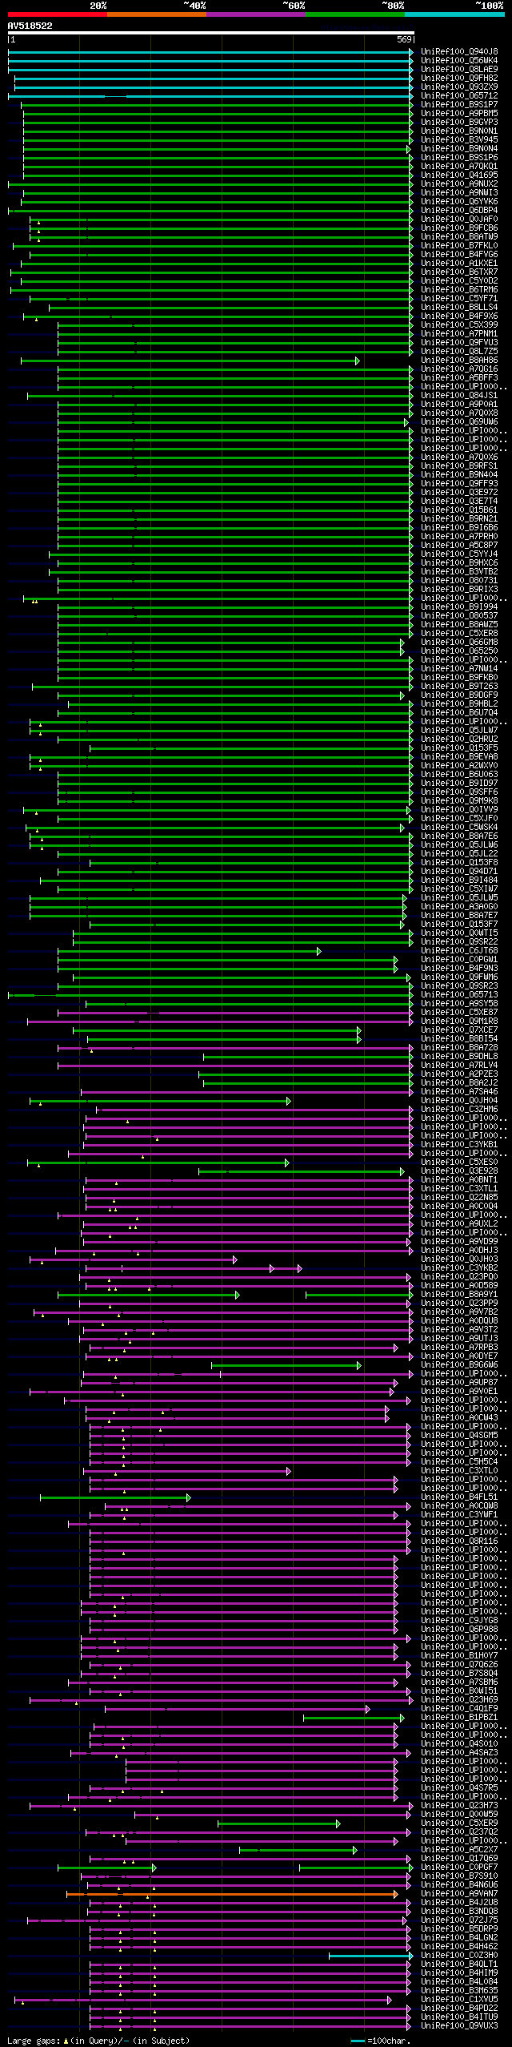
Task: Select the UniRef100_C0Z3H0 label
Action: tap(459, 1956)
